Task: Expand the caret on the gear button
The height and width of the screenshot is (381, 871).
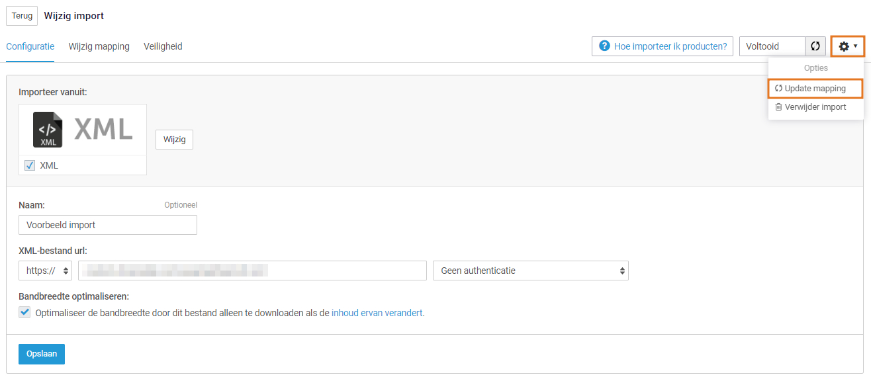Action: (x=854, y=46)
